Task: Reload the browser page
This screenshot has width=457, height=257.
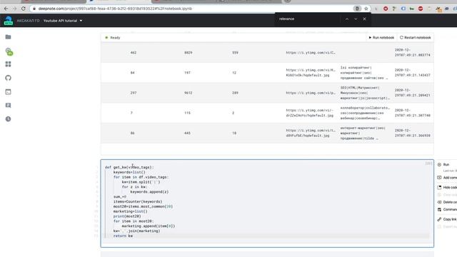Action: 24,9
